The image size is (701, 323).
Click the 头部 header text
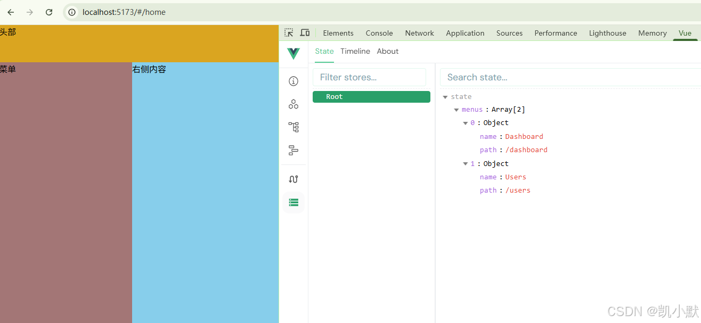[8, 32]
